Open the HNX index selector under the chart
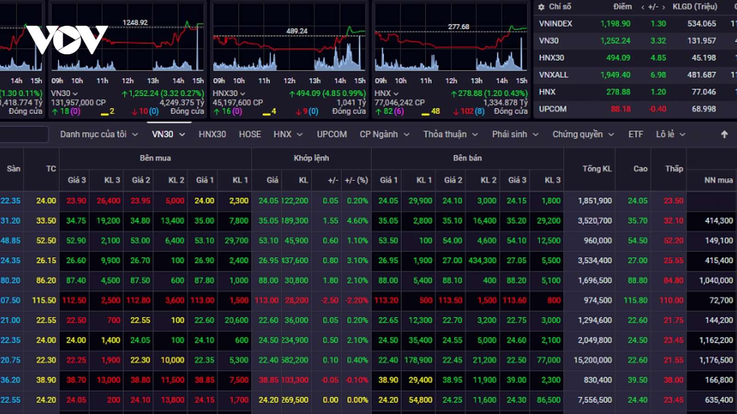The height and width of the screenshot is (414, 737). (x=386, y=93)
